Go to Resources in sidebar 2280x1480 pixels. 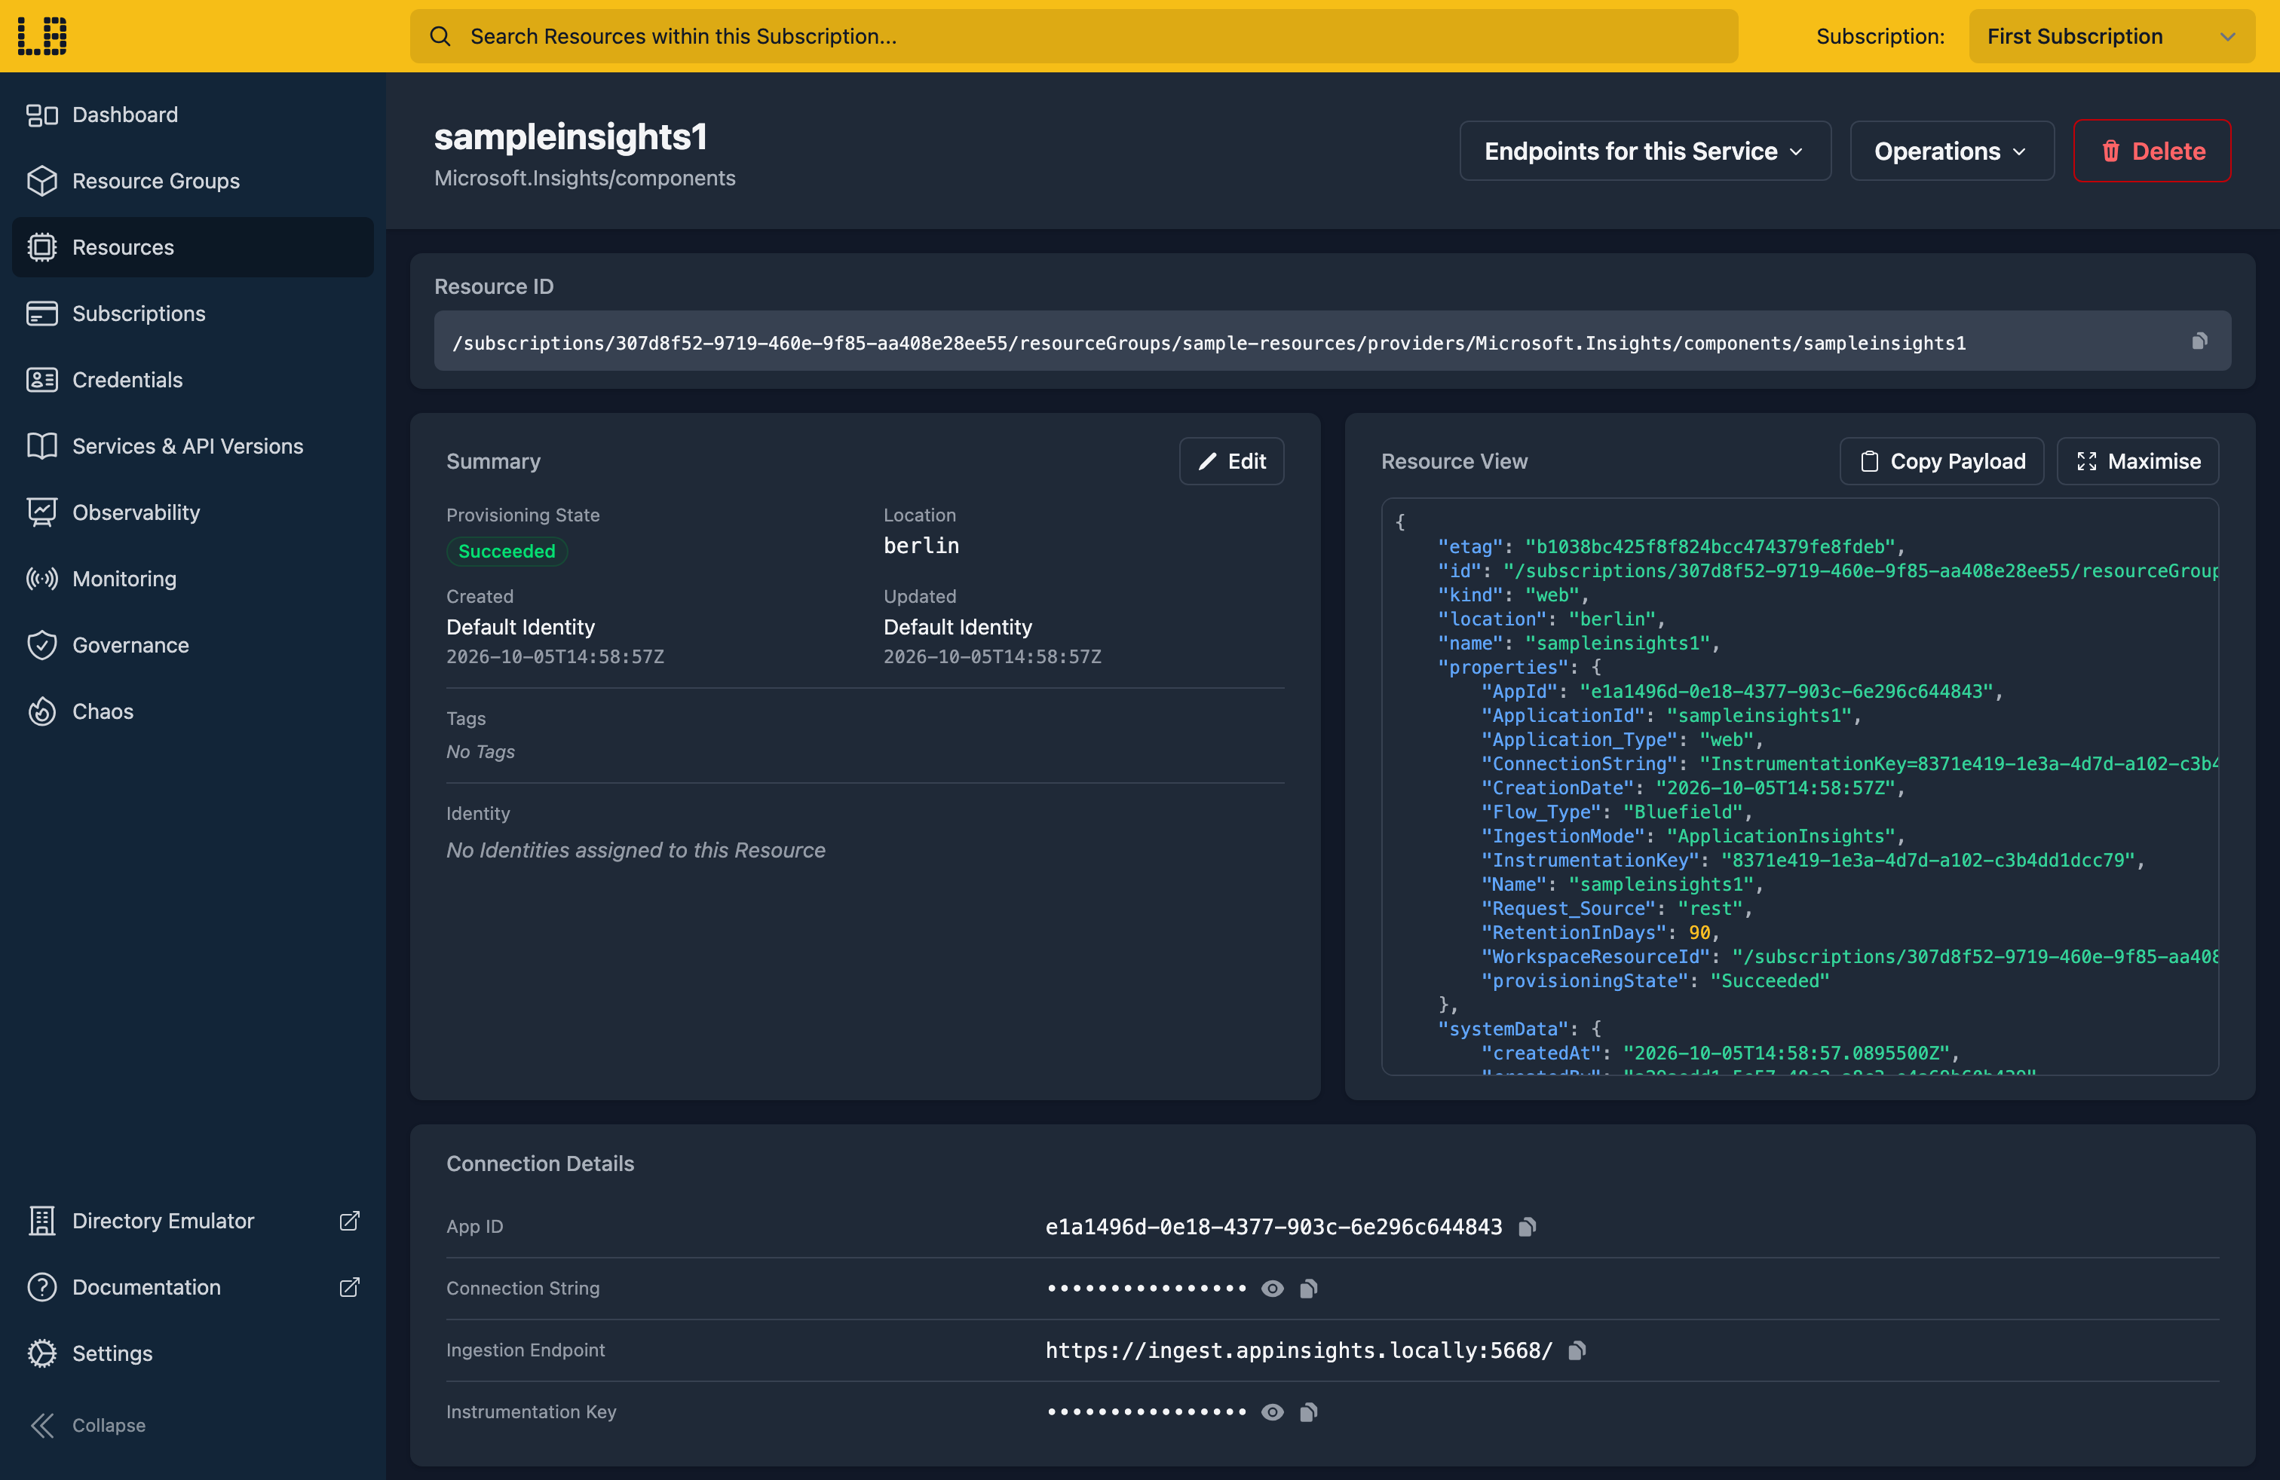pyautogui.click(x=192, y=247)
